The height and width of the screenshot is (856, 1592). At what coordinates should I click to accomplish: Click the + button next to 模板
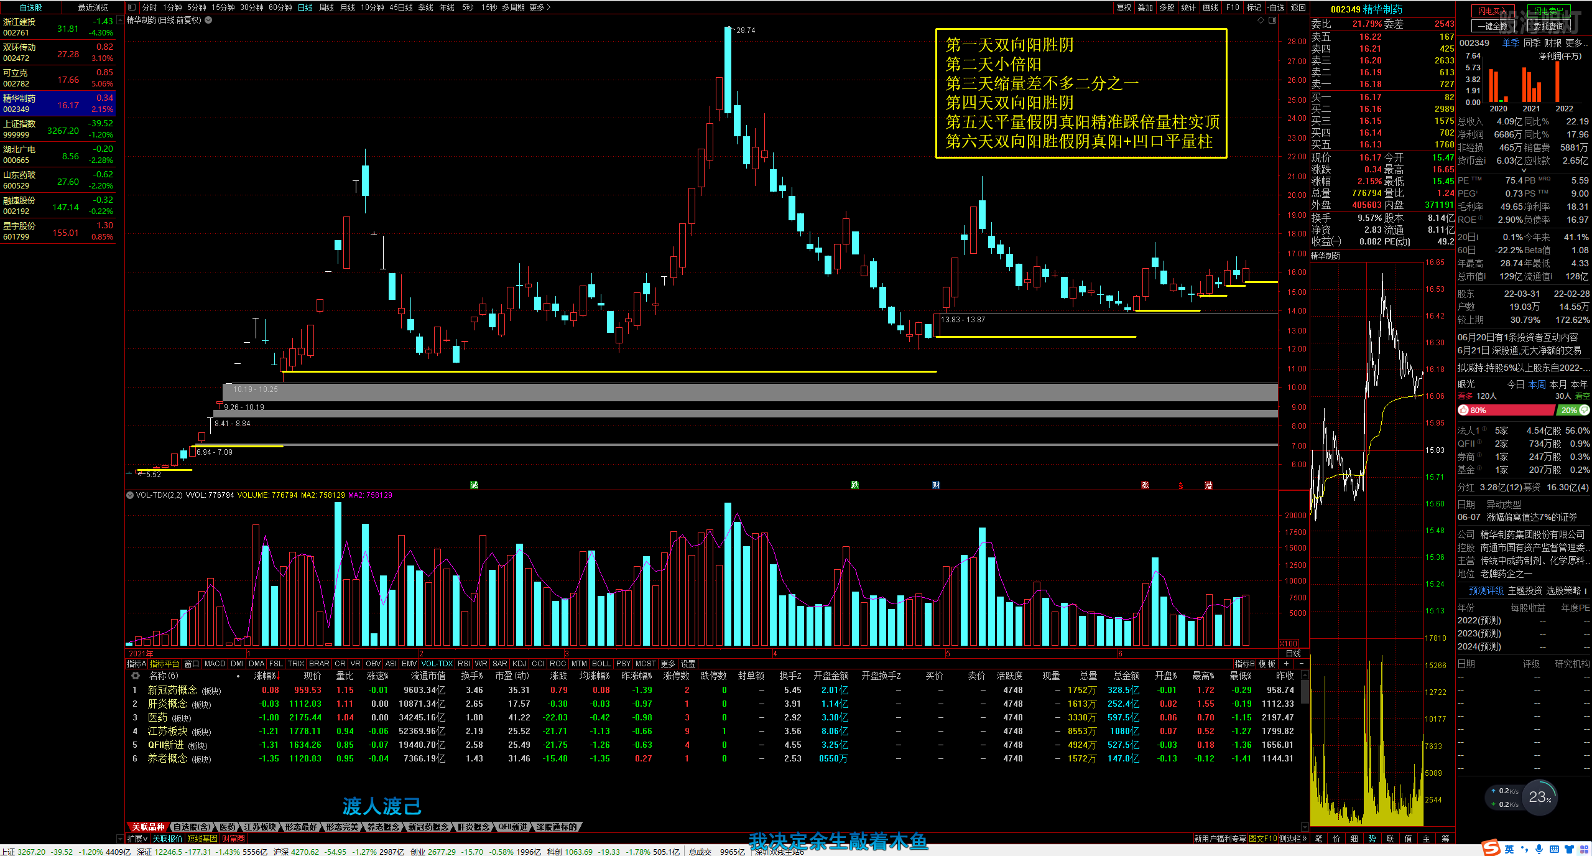point(1287,664)
